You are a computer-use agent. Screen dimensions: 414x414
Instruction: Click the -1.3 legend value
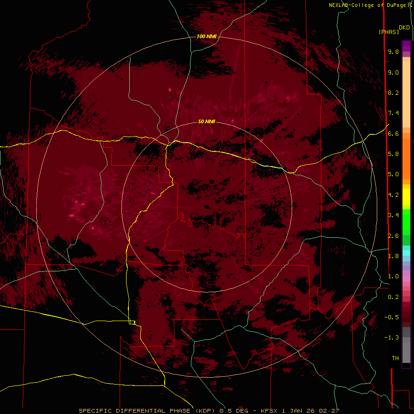pyautogui.click(x=391, y=338)
